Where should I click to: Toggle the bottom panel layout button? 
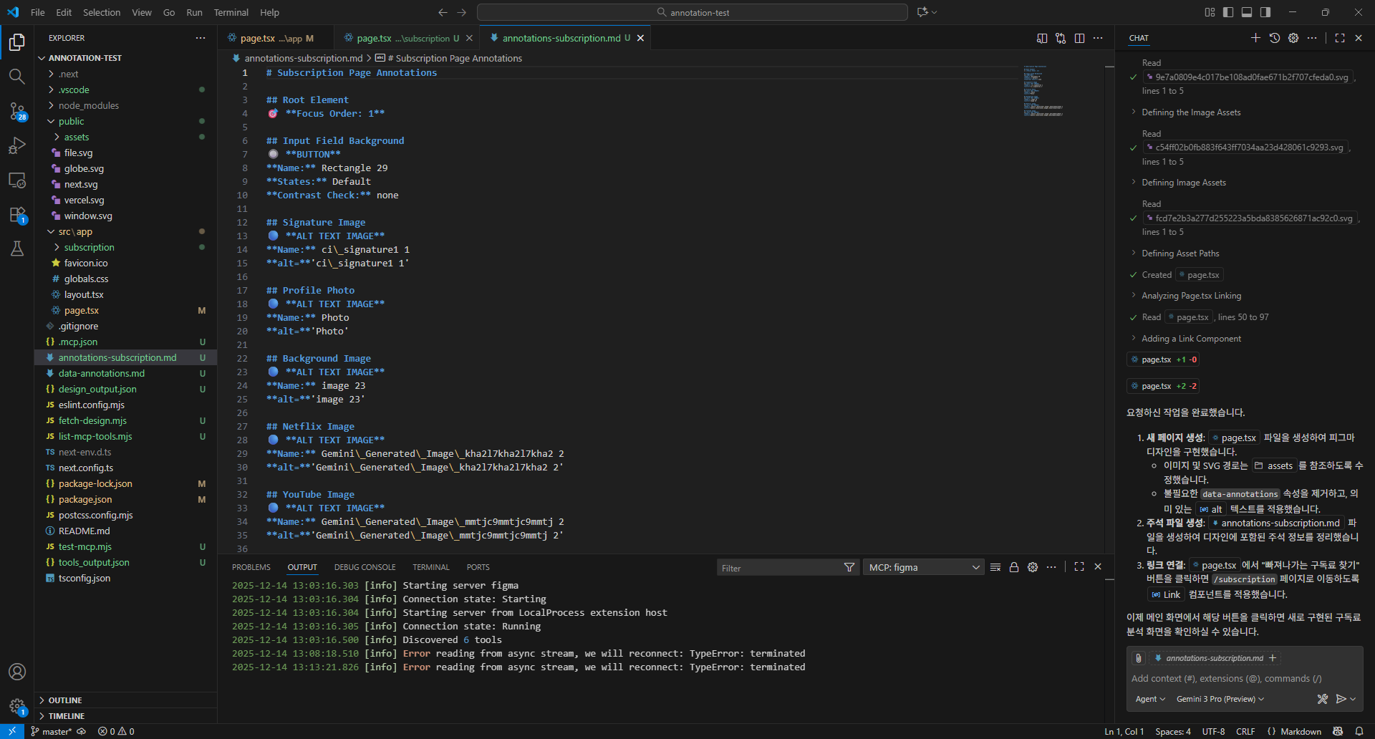coord(1247,12)
